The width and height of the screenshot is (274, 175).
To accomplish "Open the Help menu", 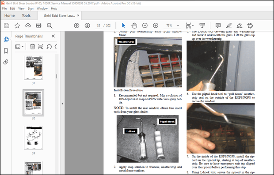I will pos(54,8).
